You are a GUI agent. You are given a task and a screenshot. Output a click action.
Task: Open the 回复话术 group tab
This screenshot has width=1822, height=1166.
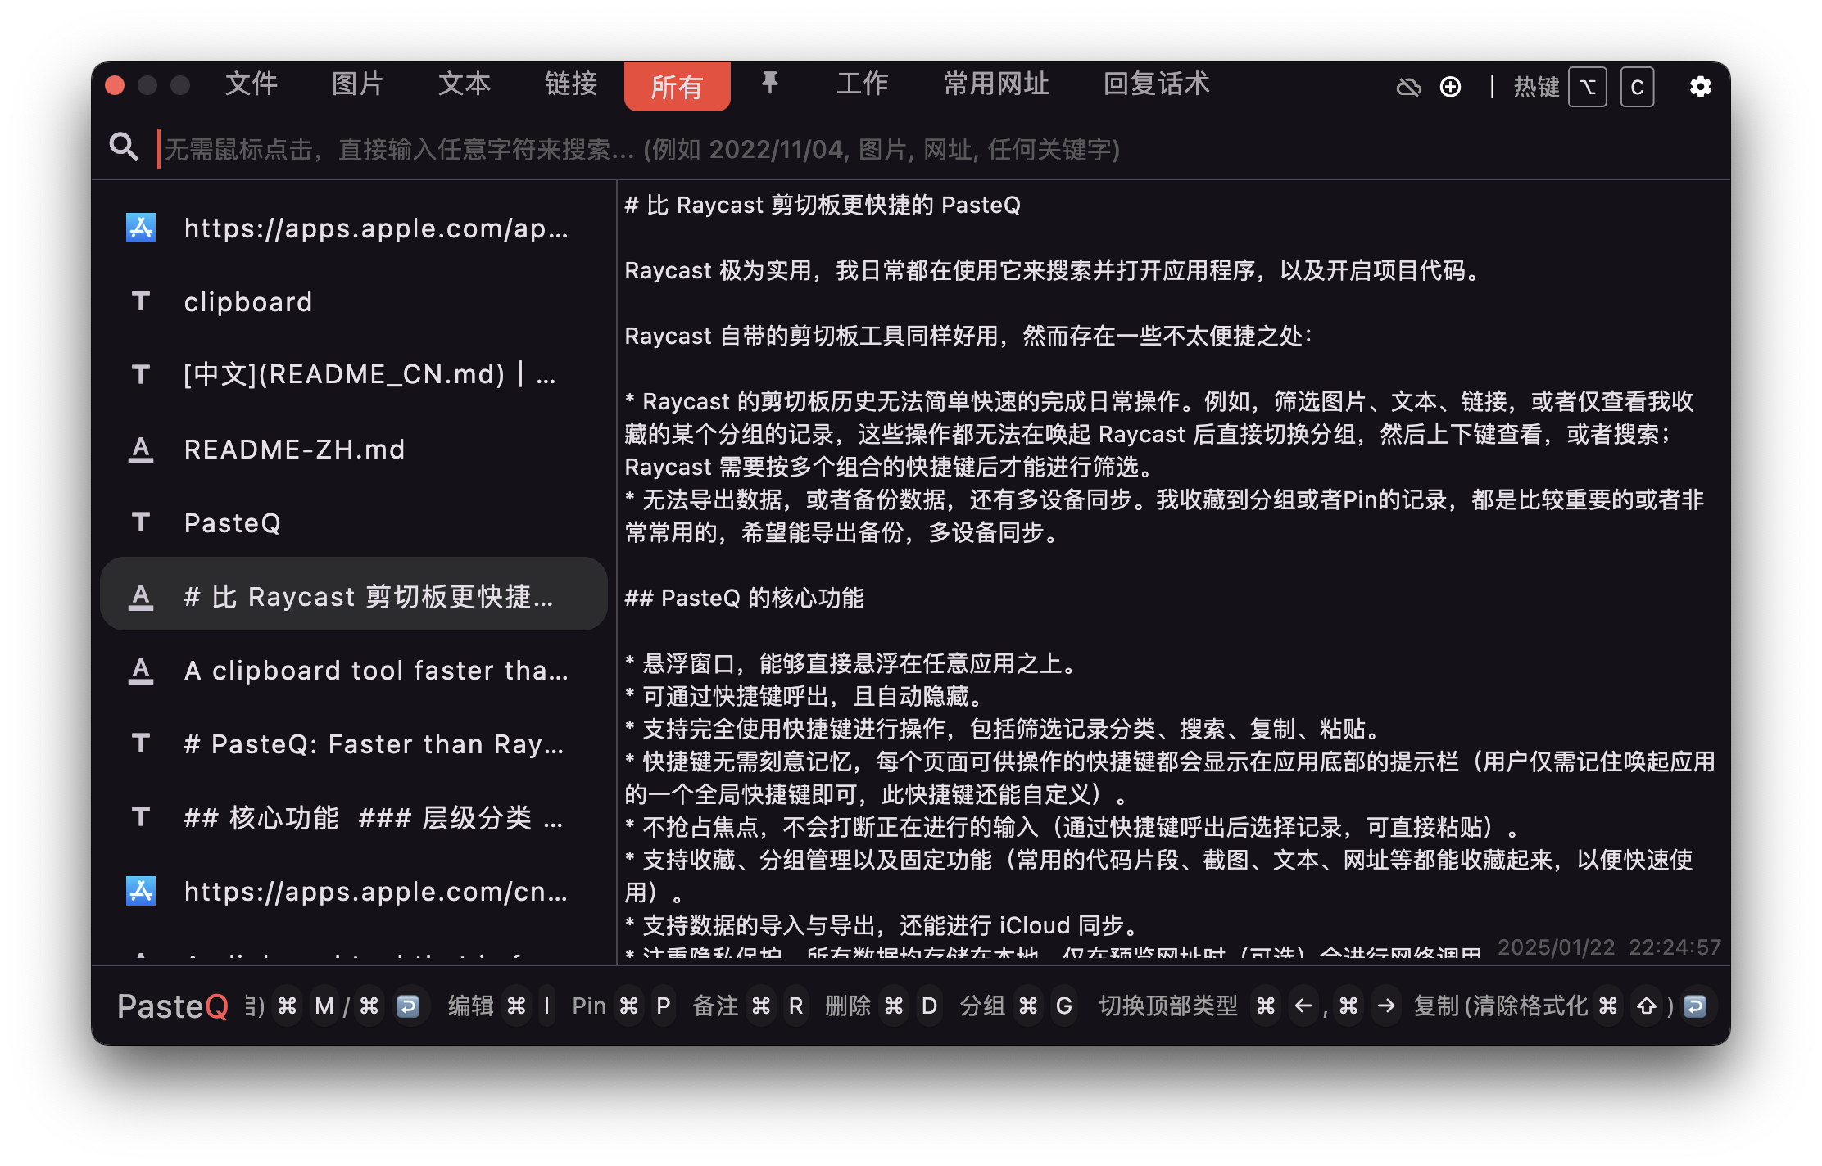click(x=1156, y=84)
